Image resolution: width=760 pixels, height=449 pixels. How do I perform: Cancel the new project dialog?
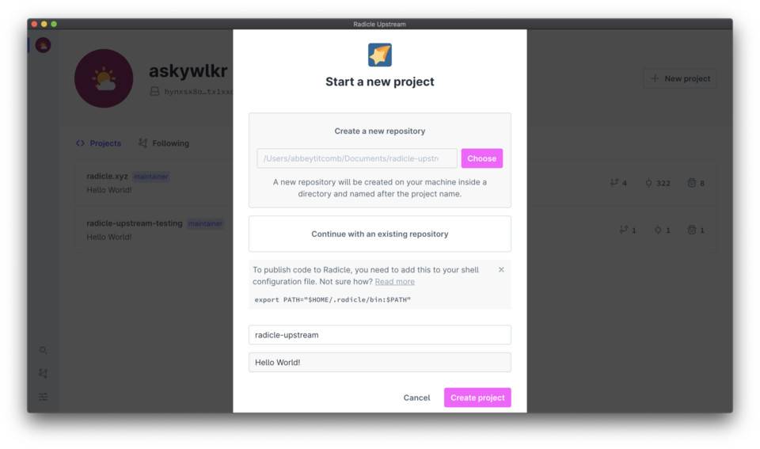416,398
